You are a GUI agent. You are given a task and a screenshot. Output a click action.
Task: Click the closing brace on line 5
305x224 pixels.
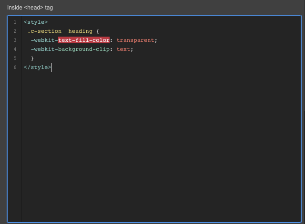tap(32, 58)
